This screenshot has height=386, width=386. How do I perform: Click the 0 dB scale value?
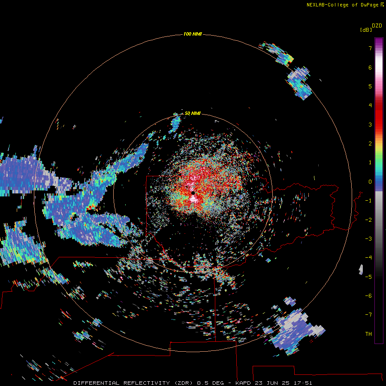point(370,182)
